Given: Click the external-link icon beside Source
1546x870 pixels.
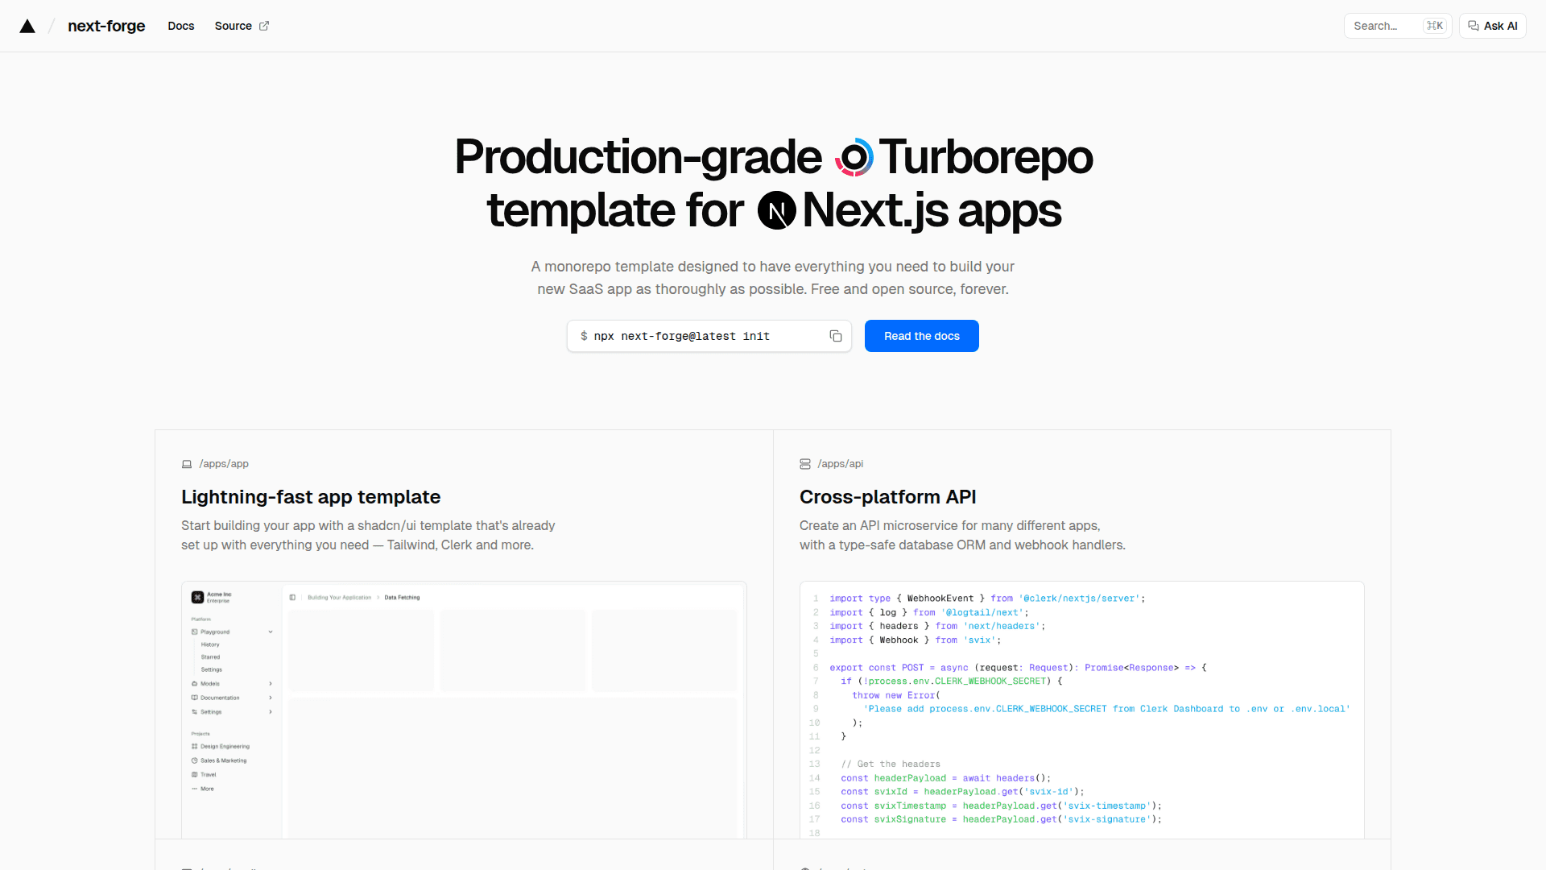Looking at the screenshot, I should click(264, 26).
